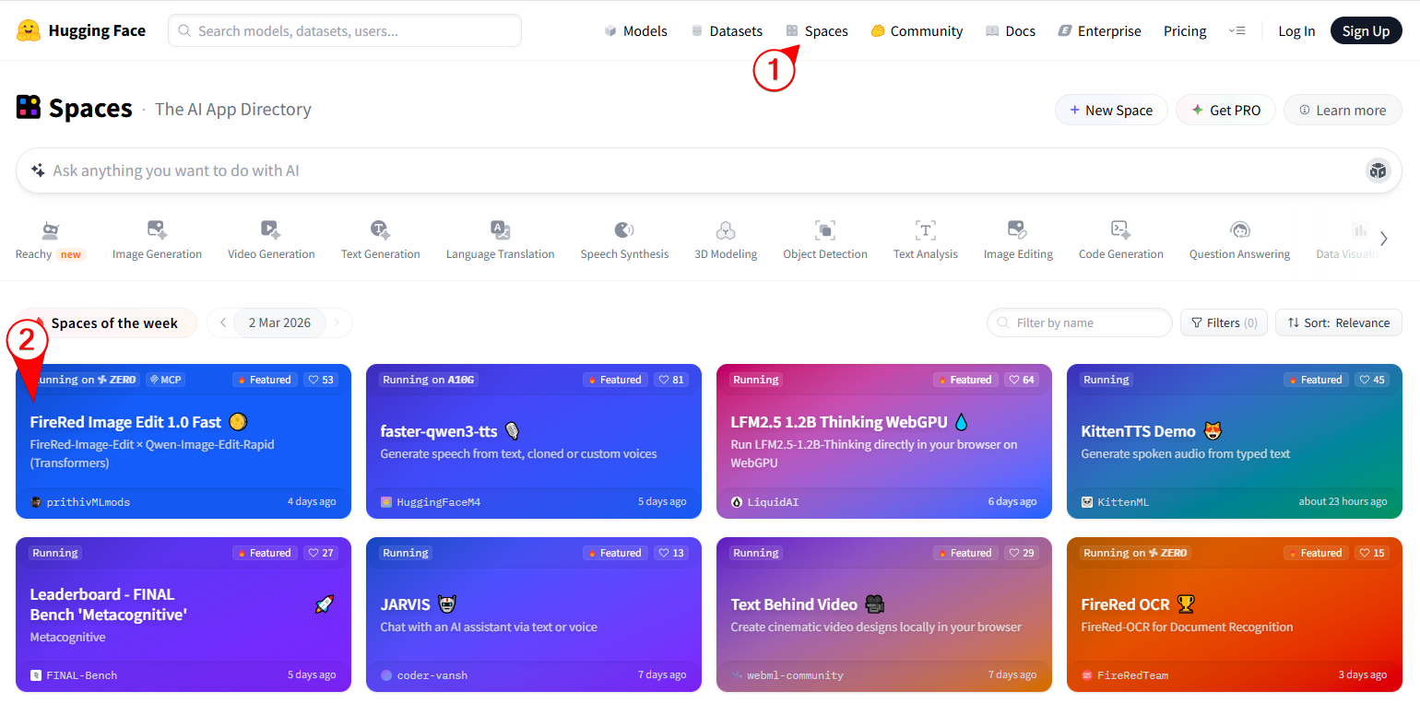1420x703 pixels.
Task: Select the Code Generation category
Action: [1120, 240]
